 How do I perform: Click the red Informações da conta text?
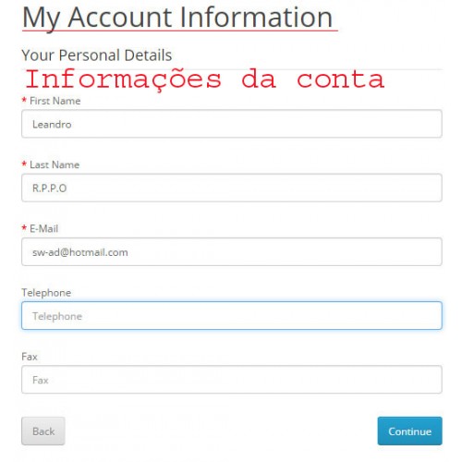pos(205,79)
